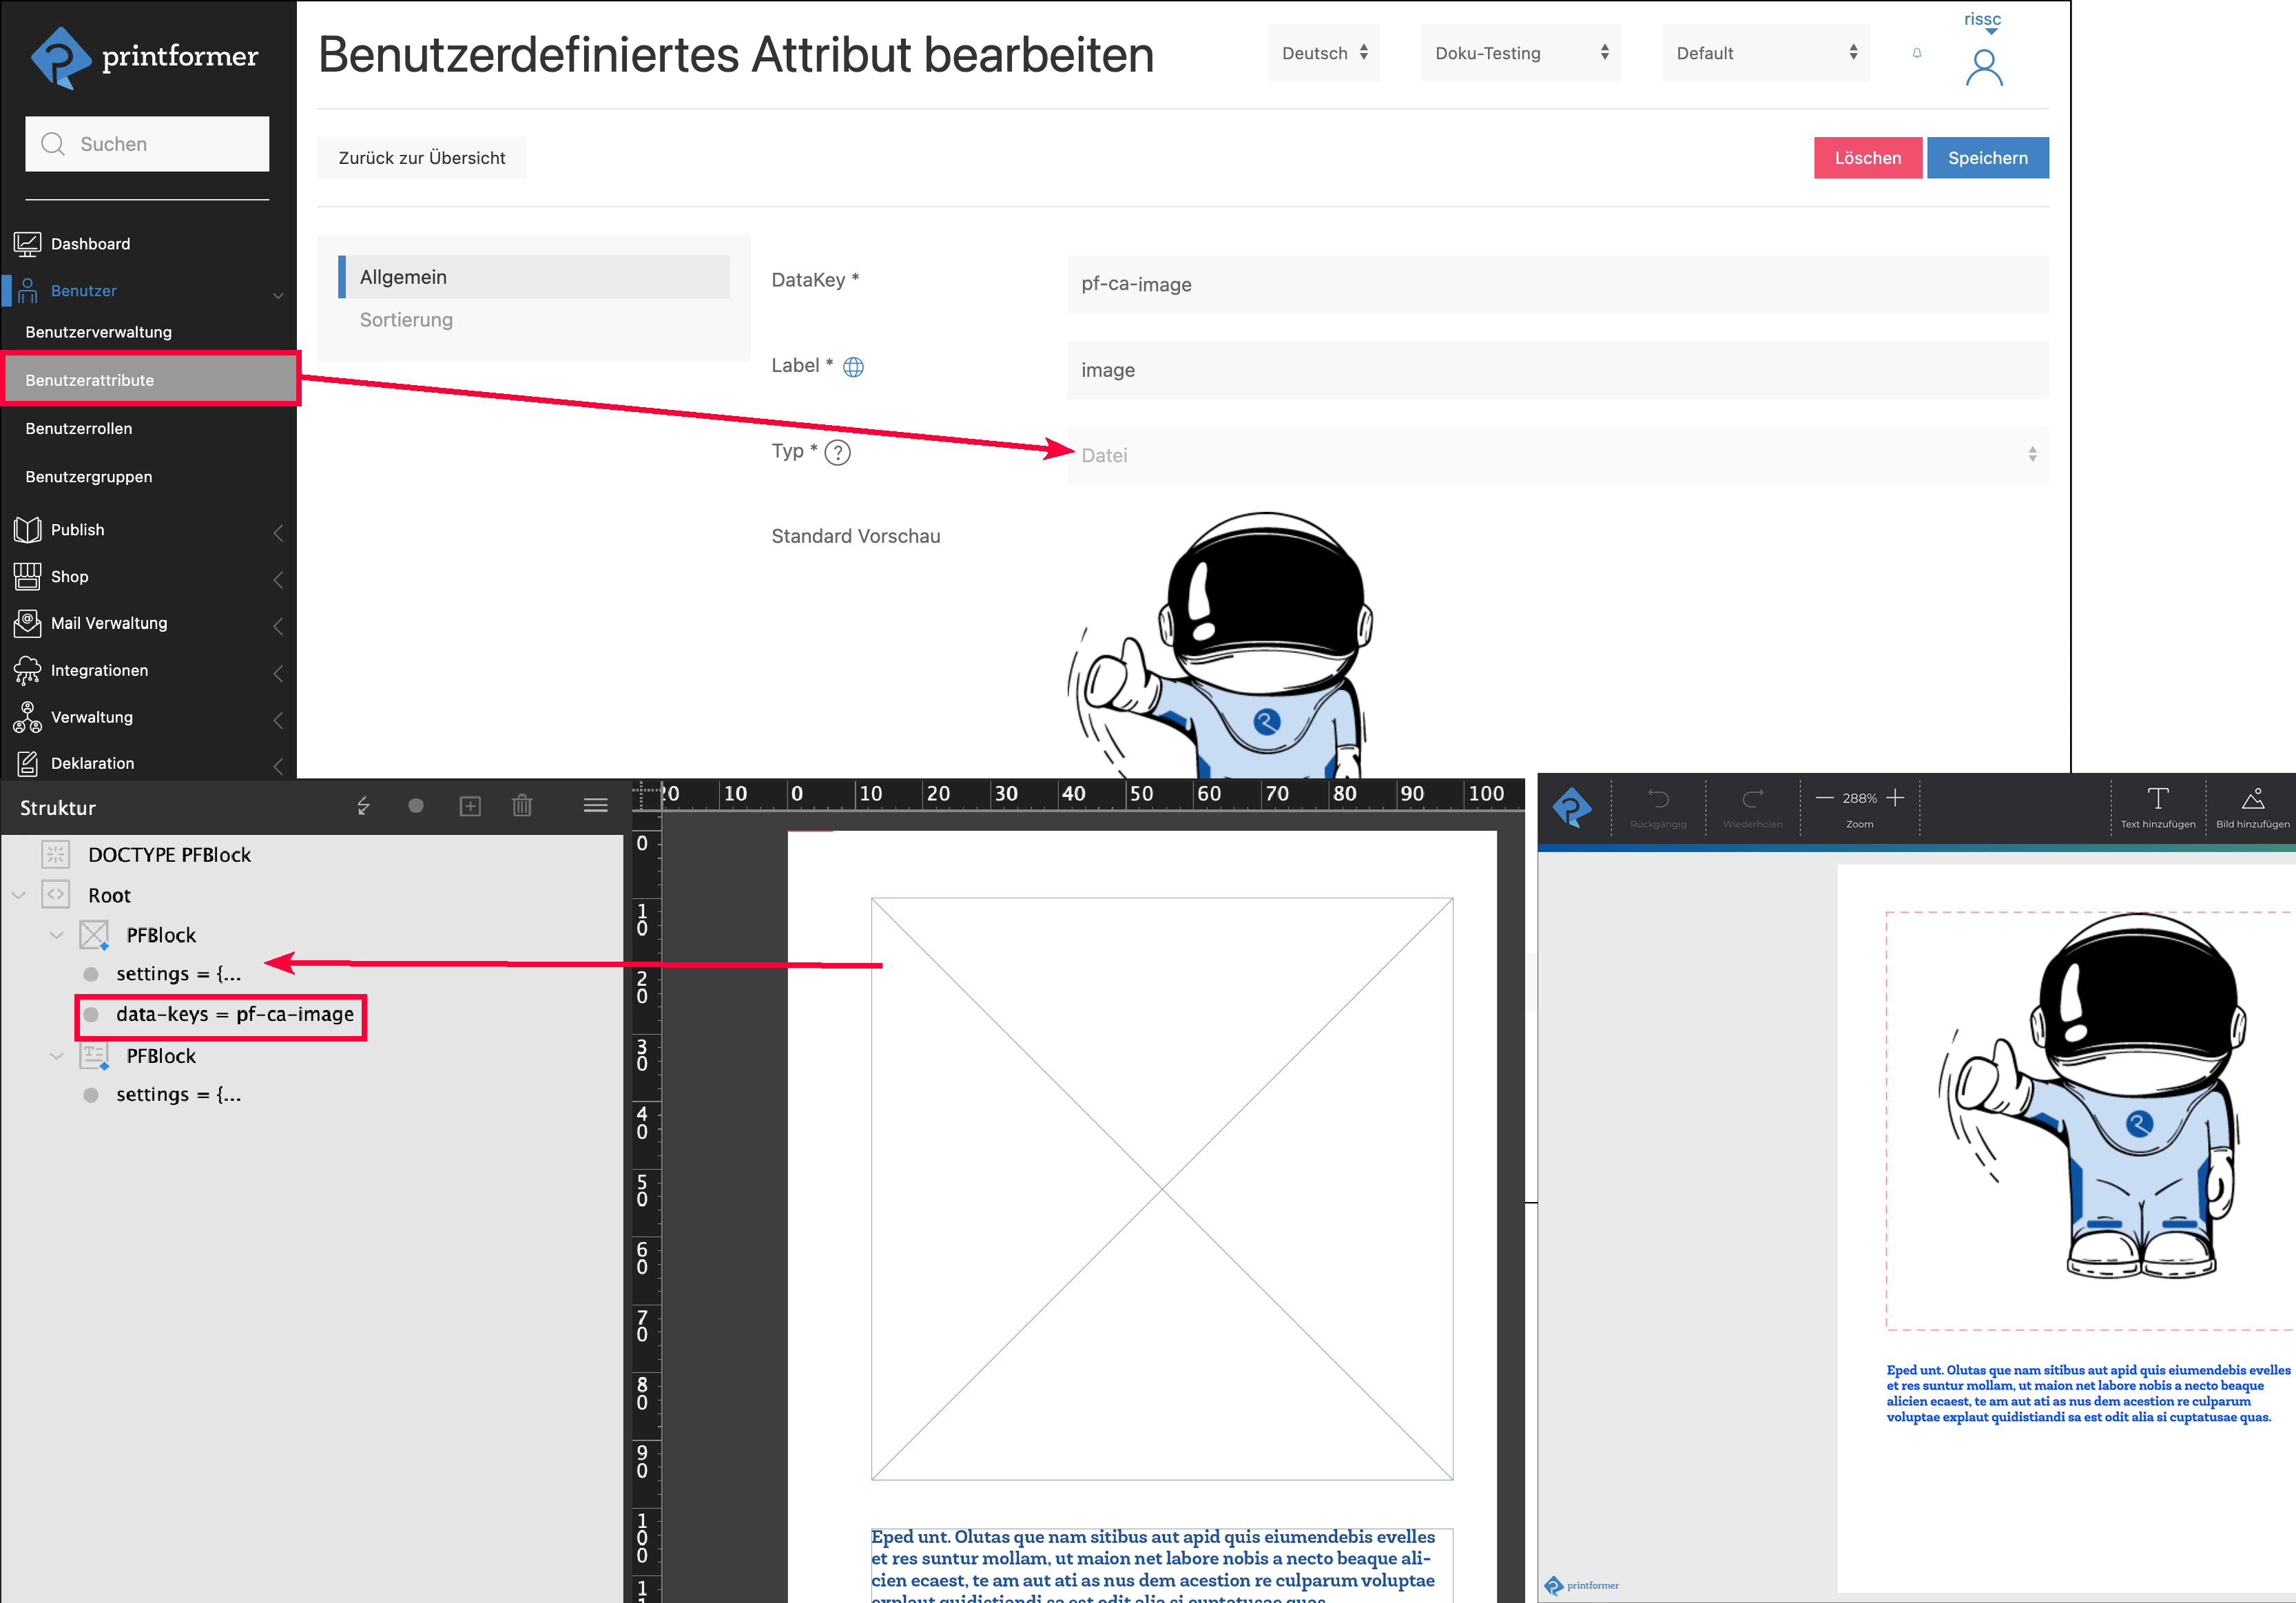Click the Text hinzufügen tool icon

(2157, 799)
